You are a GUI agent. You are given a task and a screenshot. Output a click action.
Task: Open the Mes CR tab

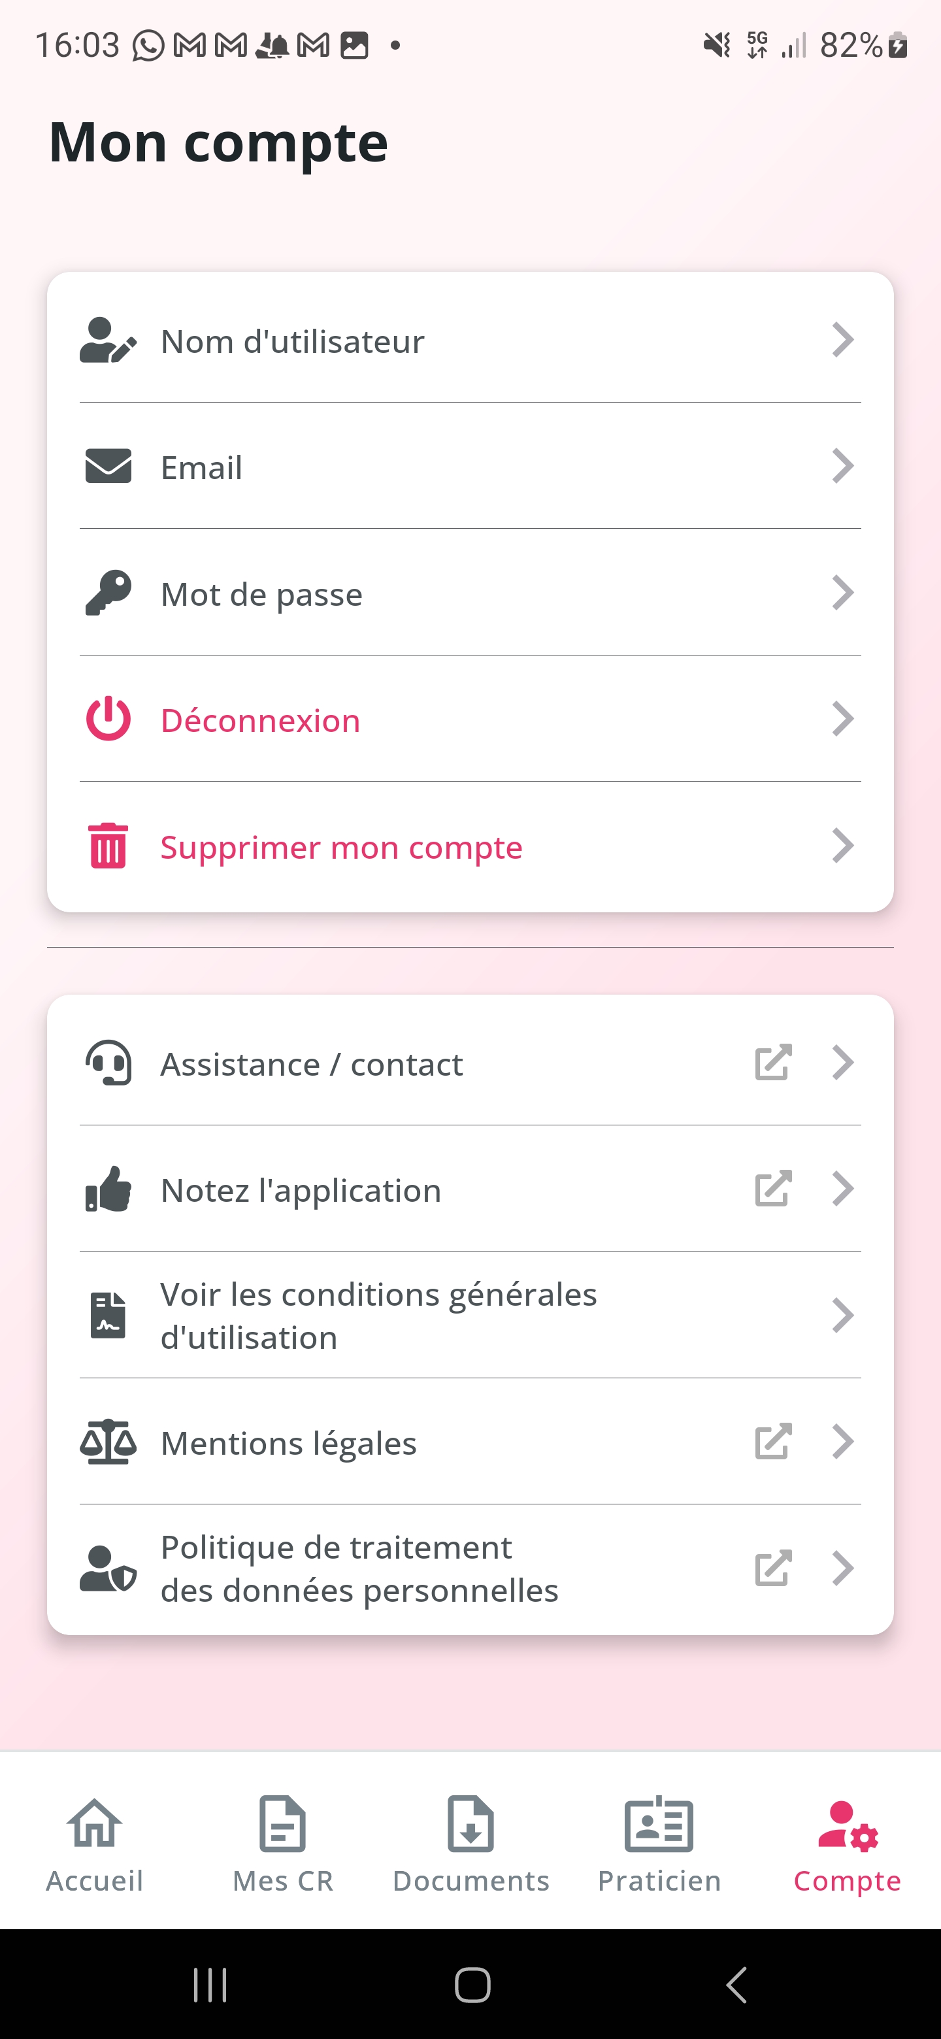coord(282,1844)
